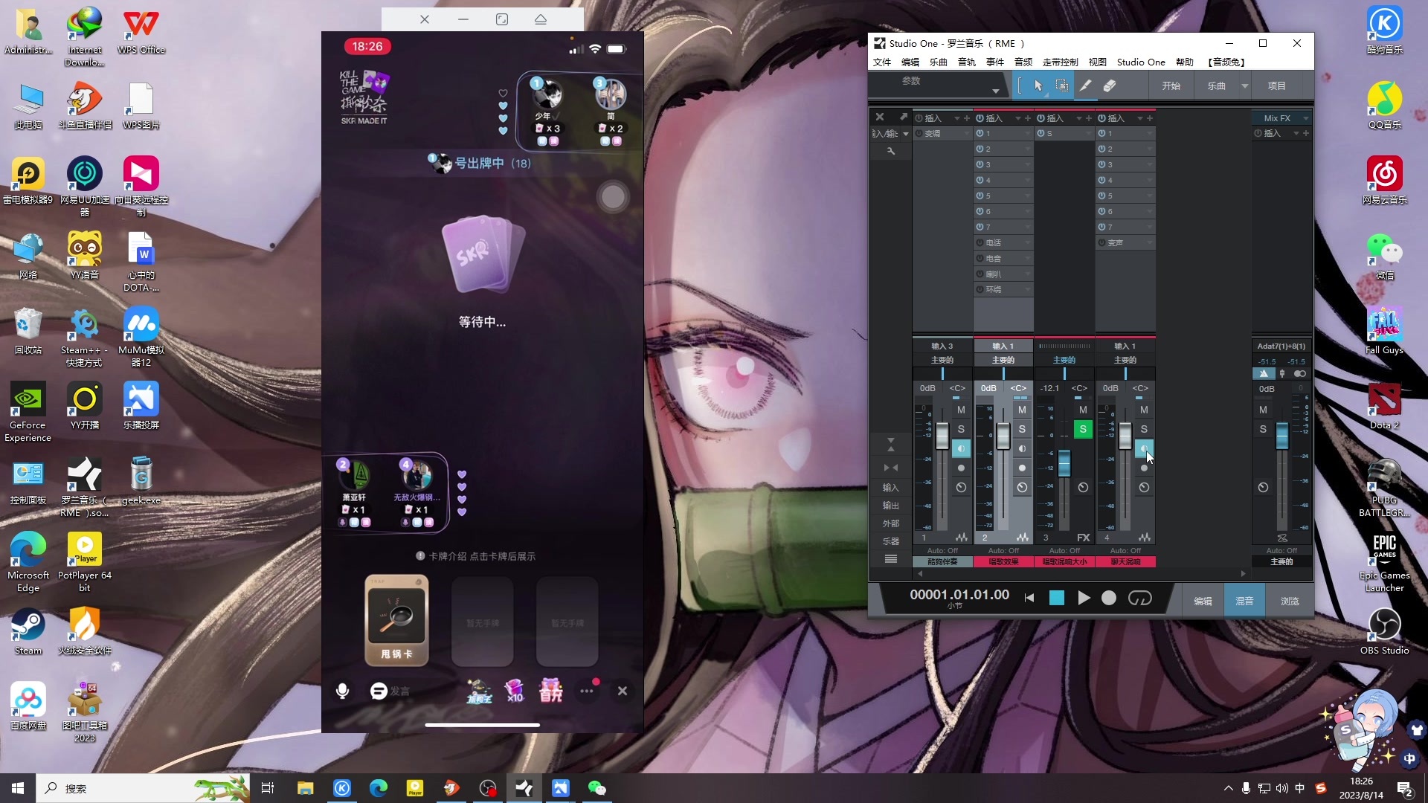Show the 编辑 editor panel at bottom right
The height and width of the screenshot is (803, 1428).
[1203, 601]
